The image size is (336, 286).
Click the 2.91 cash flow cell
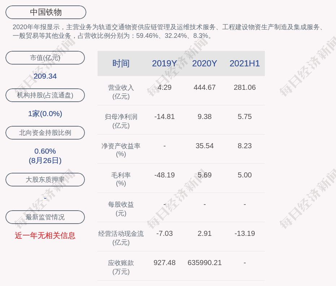pyautogui.click(x=204, y=234)
